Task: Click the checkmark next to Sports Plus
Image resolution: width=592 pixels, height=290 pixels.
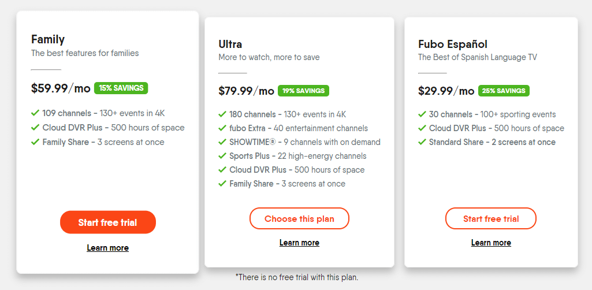Action: 222,156
